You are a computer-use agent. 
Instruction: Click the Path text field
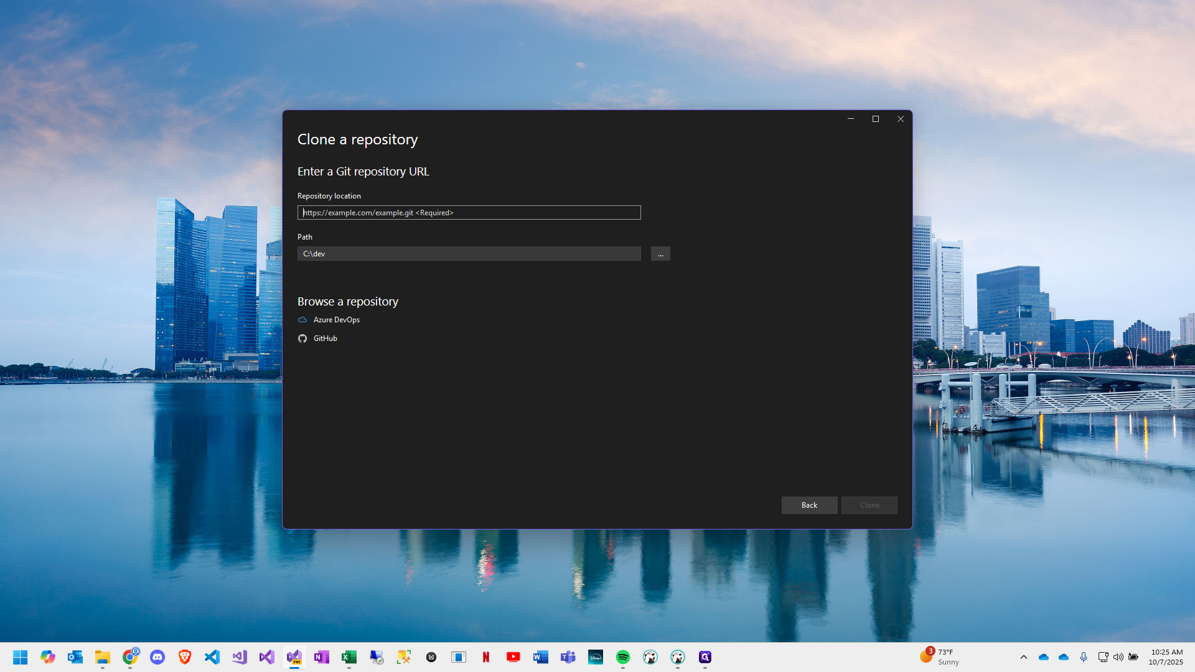coord(469,254)
